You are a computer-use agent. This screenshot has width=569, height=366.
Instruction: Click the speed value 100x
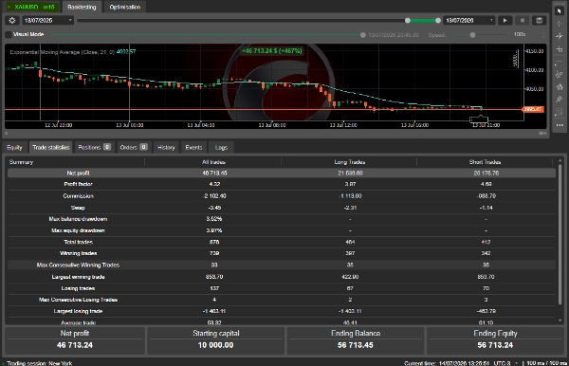coord(520,34)
